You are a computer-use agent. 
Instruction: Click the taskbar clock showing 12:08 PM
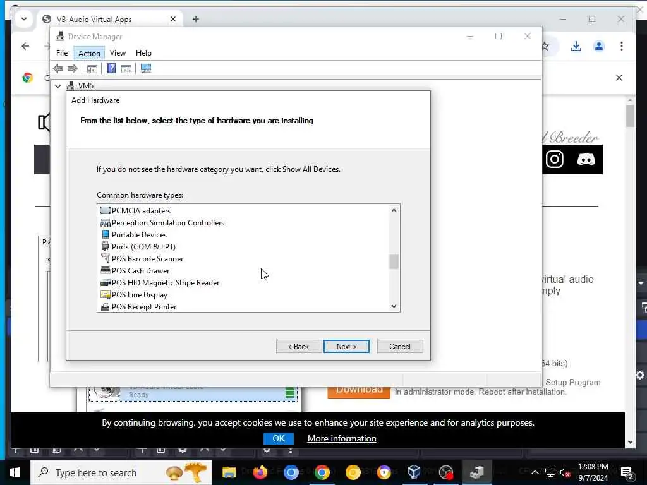pos(593,472)
